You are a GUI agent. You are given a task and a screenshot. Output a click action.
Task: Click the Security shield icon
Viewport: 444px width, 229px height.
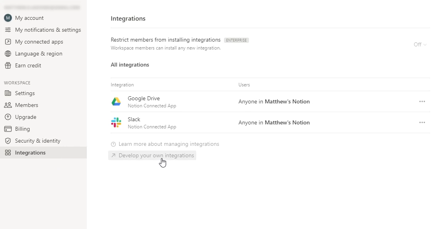(8, 141)
